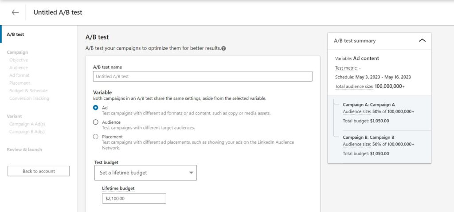Open Budget & Schedule sidebar item
Screen dimensions: 454x212
pos(28,90)
